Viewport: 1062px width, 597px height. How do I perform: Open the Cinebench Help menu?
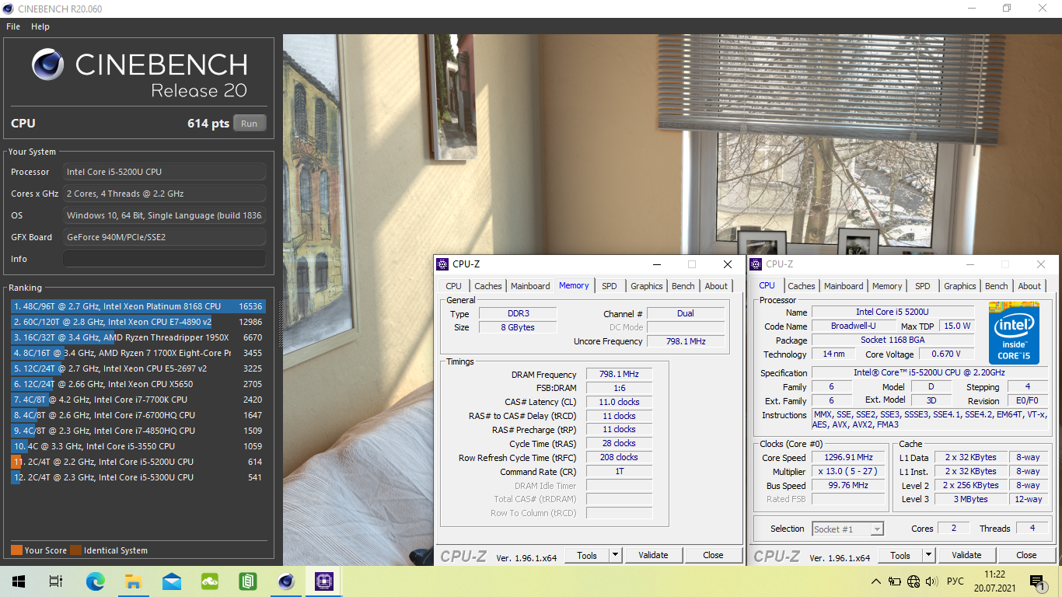[x=40, y=26]
